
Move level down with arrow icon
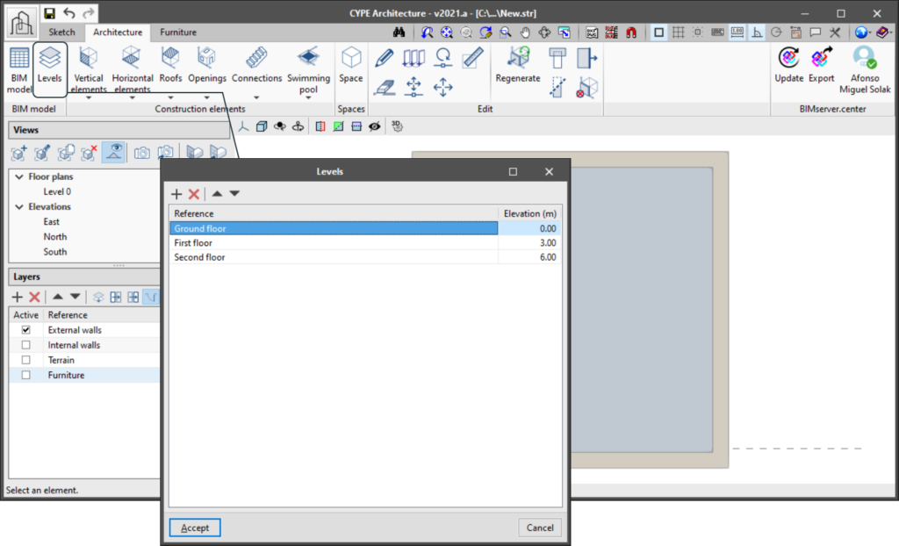[x=234, y=193]
